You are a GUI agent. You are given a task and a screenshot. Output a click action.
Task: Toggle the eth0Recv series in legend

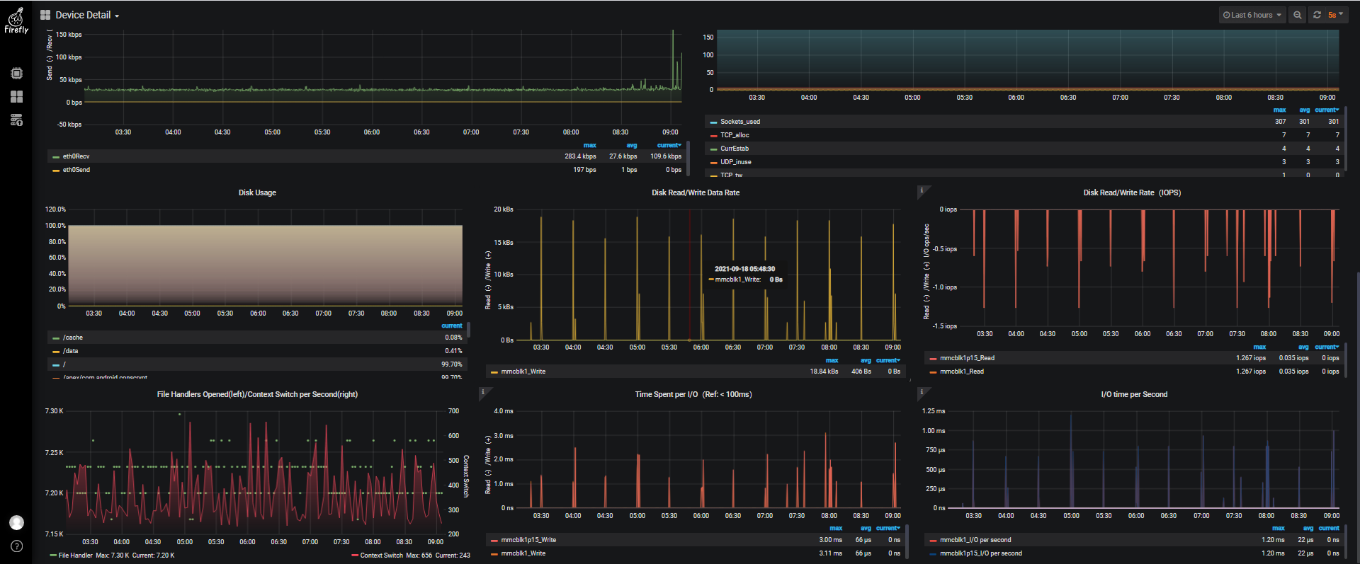(x=76, y=156)
